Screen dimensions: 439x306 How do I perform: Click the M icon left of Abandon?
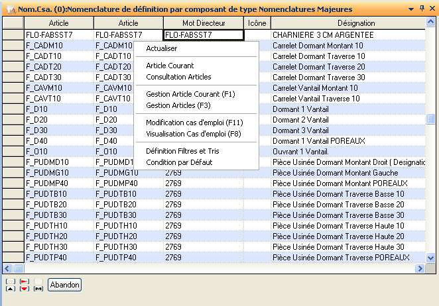(x=39, y=289)
